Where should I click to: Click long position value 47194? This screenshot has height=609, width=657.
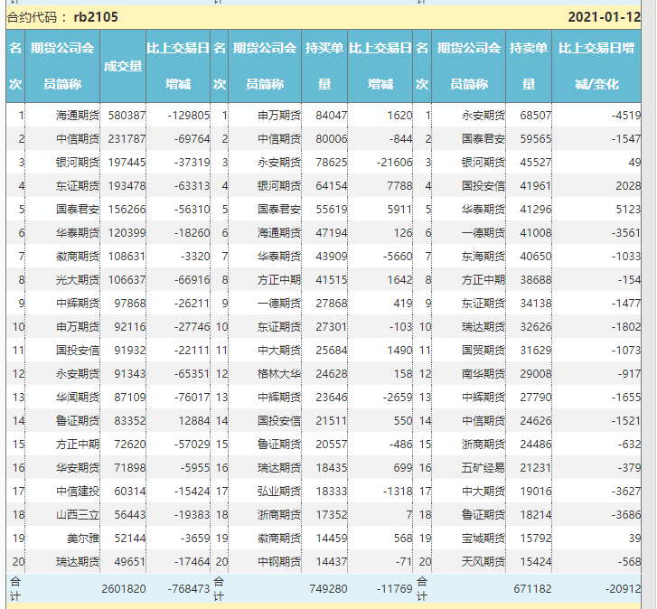332,232
